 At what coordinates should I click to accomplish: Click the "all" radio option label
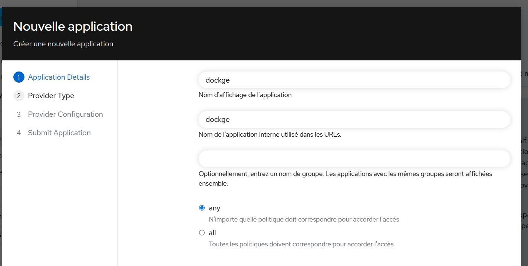click(x=212, y=233)
